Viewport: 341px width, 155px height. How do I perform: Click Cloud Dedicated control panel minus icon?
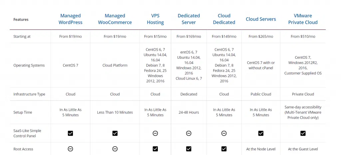224,133
